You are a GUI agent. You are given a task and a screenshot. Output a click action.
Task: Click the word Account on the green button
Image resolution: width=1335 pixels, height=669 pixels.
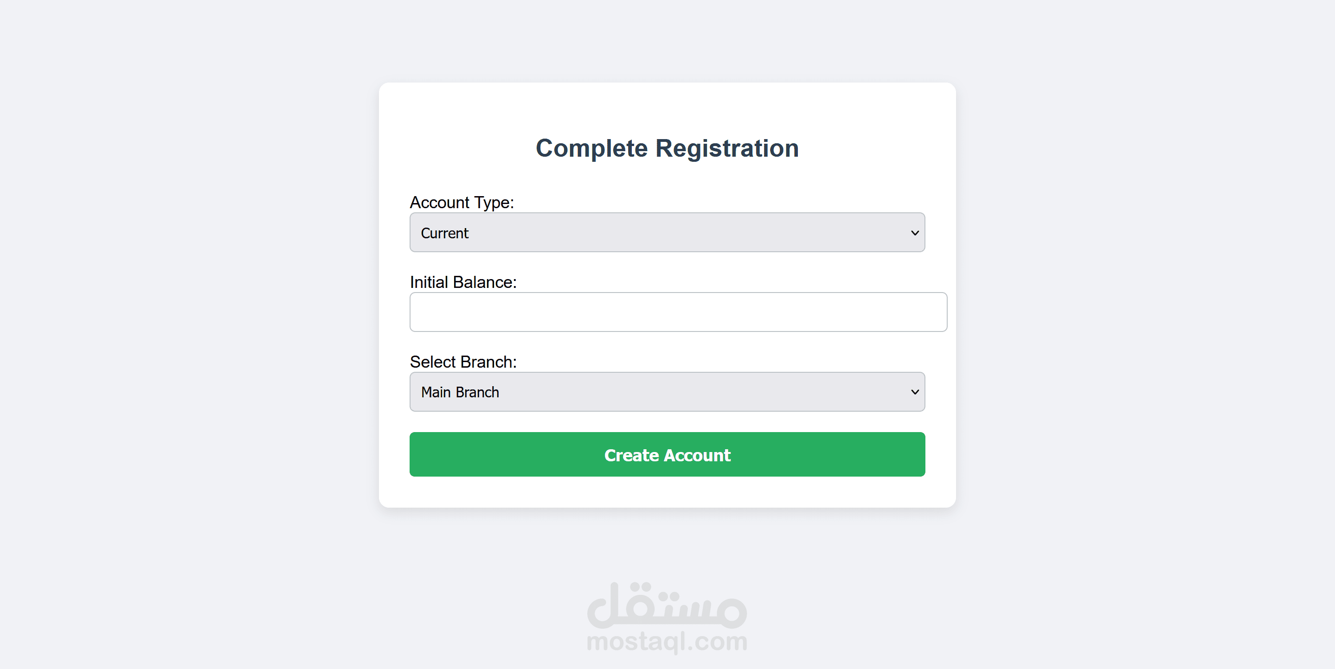[697, 455]
